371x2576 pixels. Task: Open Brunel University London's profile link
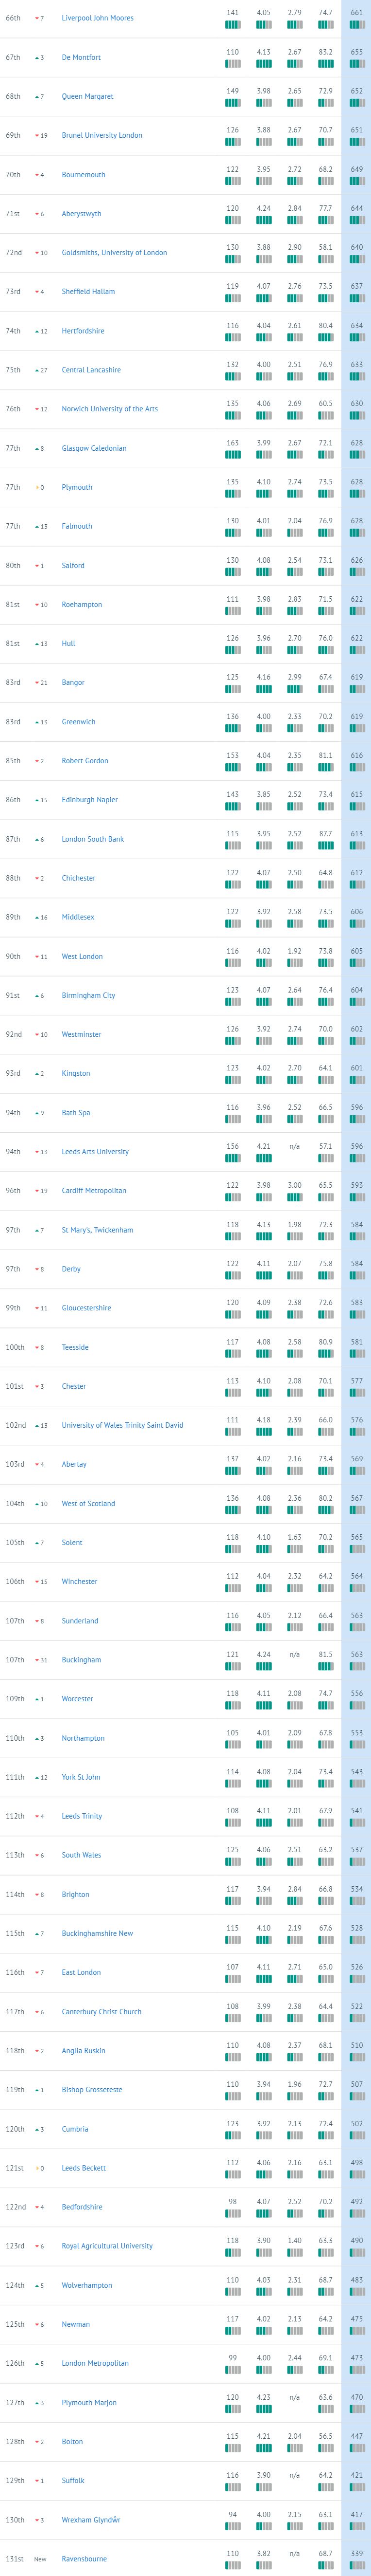coord(101,136)
